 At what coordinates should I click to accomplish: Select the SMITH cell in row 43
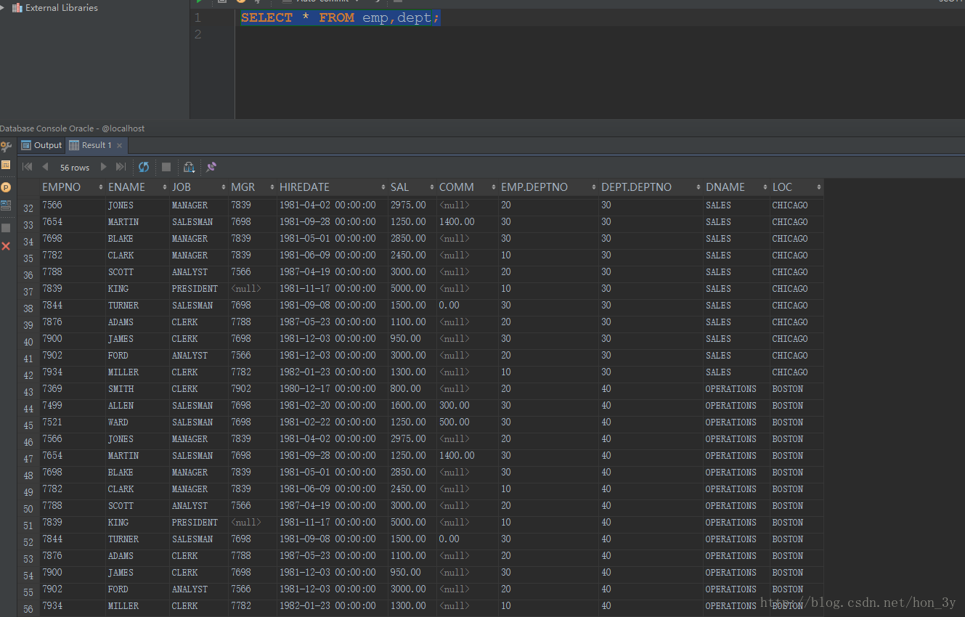point(121,389)
